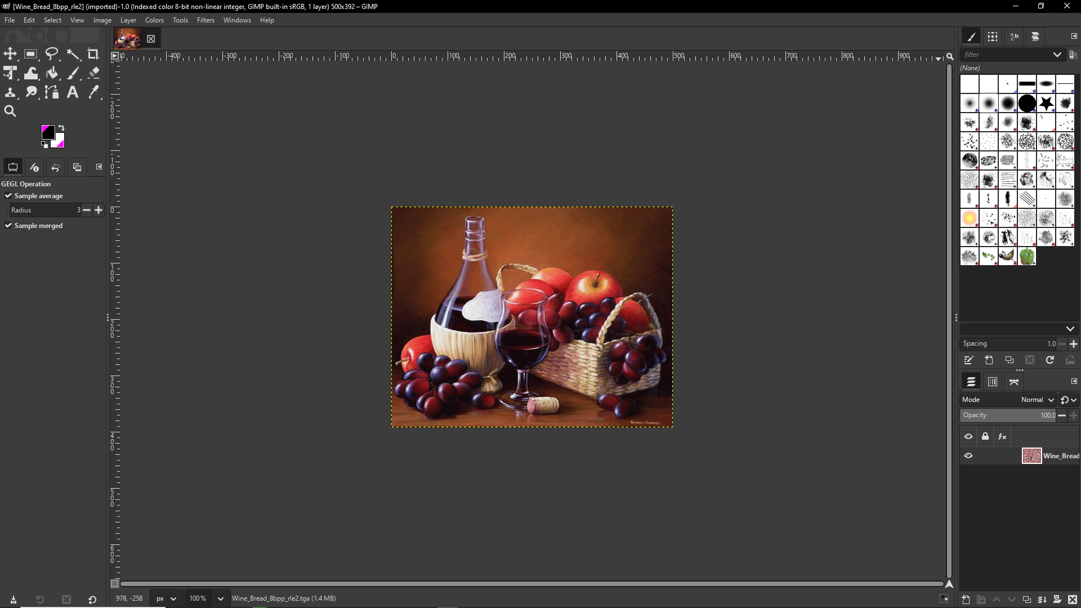Open the Layer menu

click(128, 20)
